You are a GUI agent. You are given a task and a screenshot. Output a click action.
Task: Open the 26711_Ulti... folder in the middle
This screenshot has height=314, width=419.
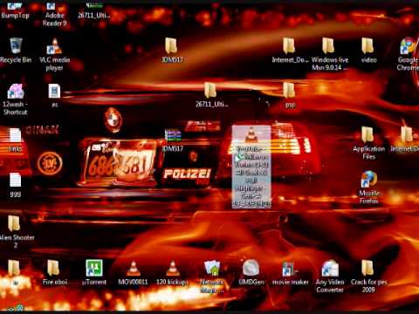coord(211,95)
